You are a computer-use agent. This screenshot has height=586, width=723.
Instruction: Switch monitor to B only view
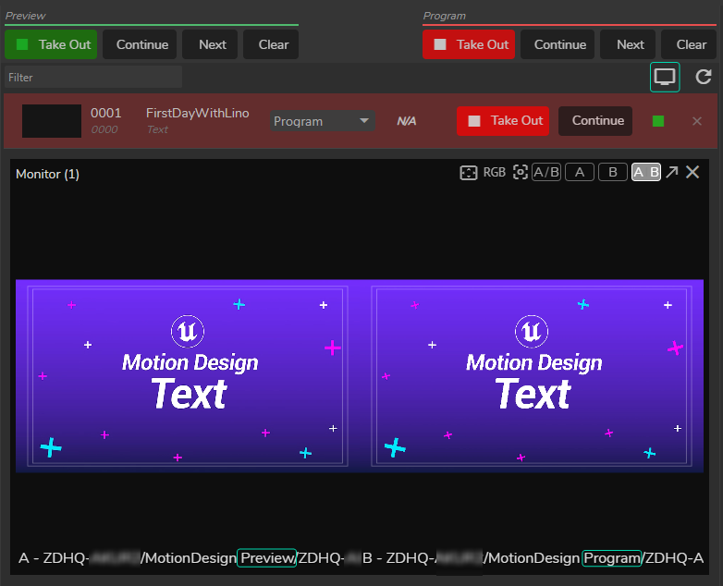click(612, 173)
